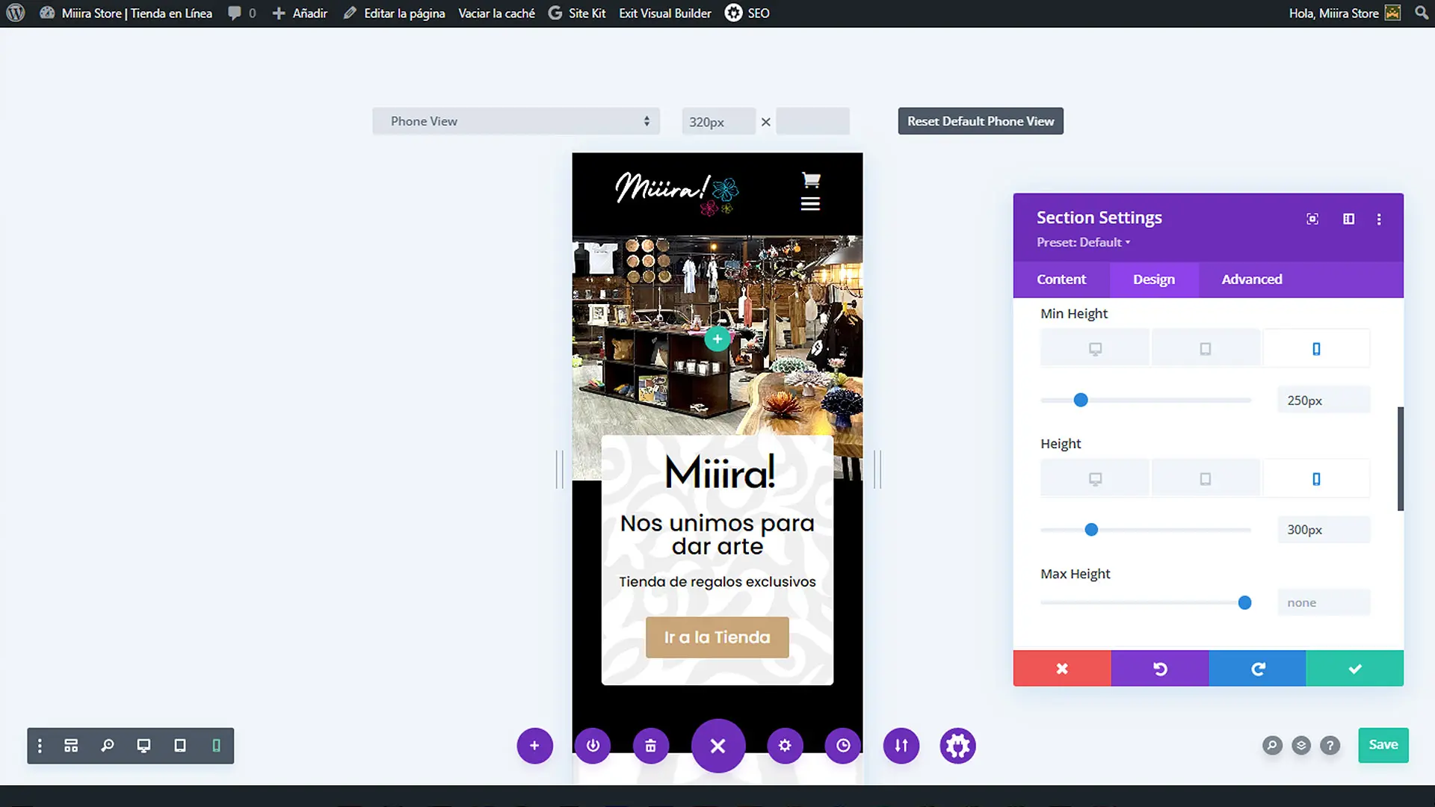This screenshot has width=1435, height=807.
Task: Select desktop view for Height
Action: [1095, 479]
